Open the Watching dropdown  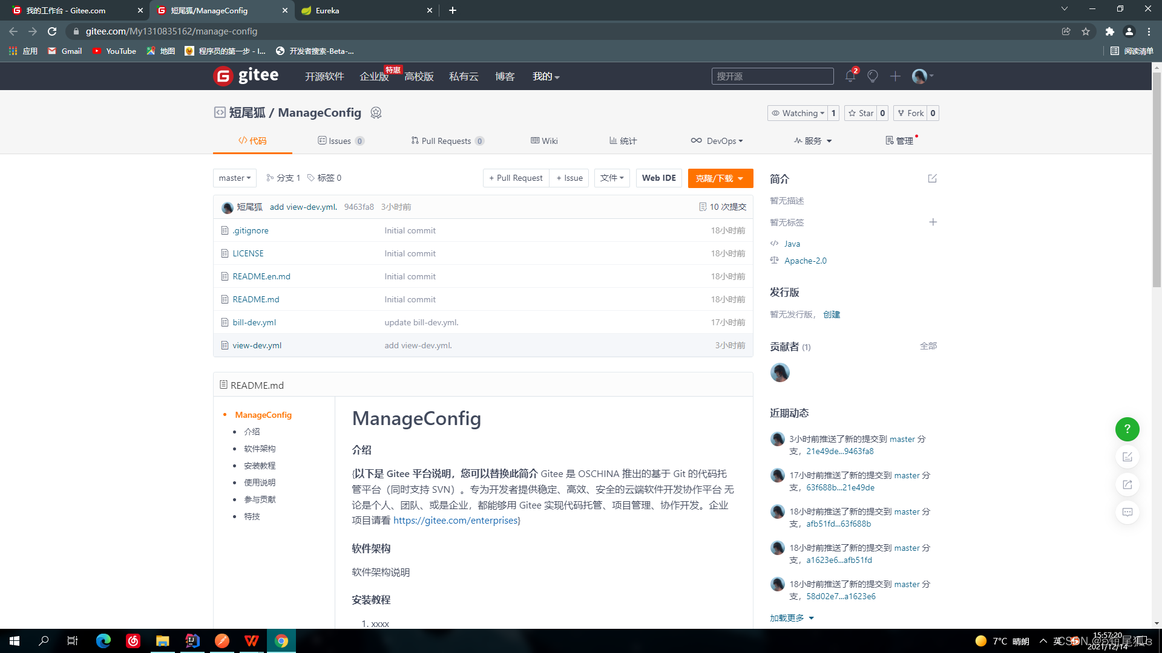797,113
